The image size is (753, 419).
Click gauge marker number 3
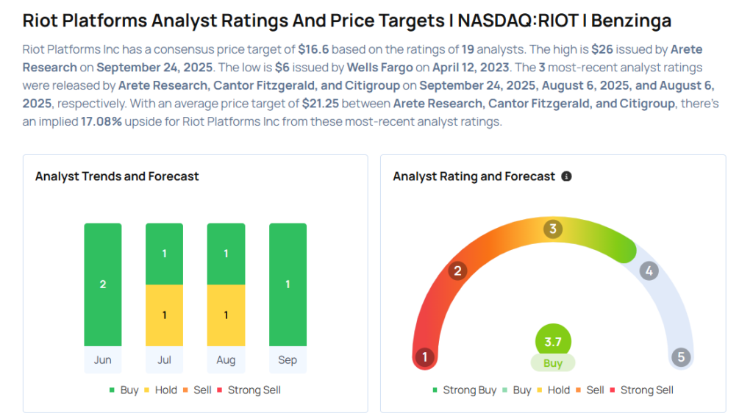click(553, 229)
